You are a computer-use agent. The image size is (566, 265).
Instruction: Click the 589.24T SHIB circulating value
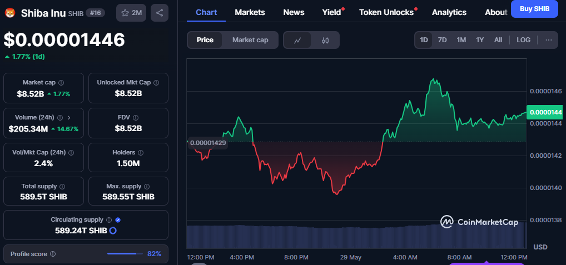pos(81,231)
